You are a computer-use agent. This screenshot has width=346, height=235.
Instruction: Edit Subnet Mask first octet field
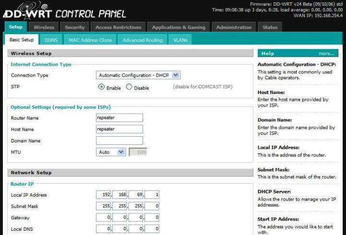click(104, 206)
